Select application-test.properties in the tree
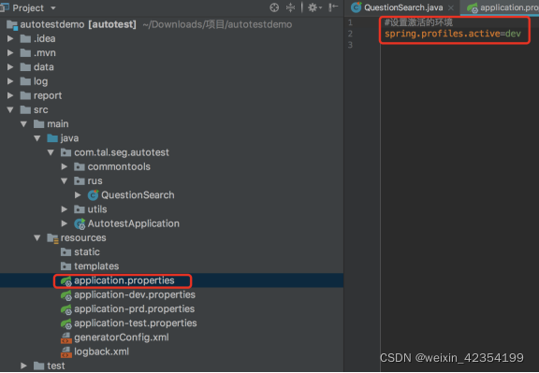Screen dimensions: 539x373 136,323
